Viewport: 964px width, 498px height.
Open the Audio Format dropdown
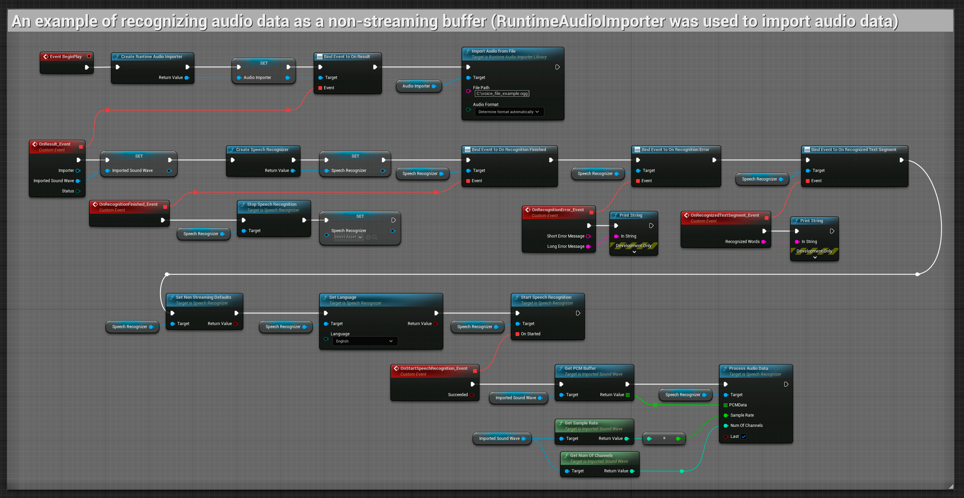click(509, 112)
